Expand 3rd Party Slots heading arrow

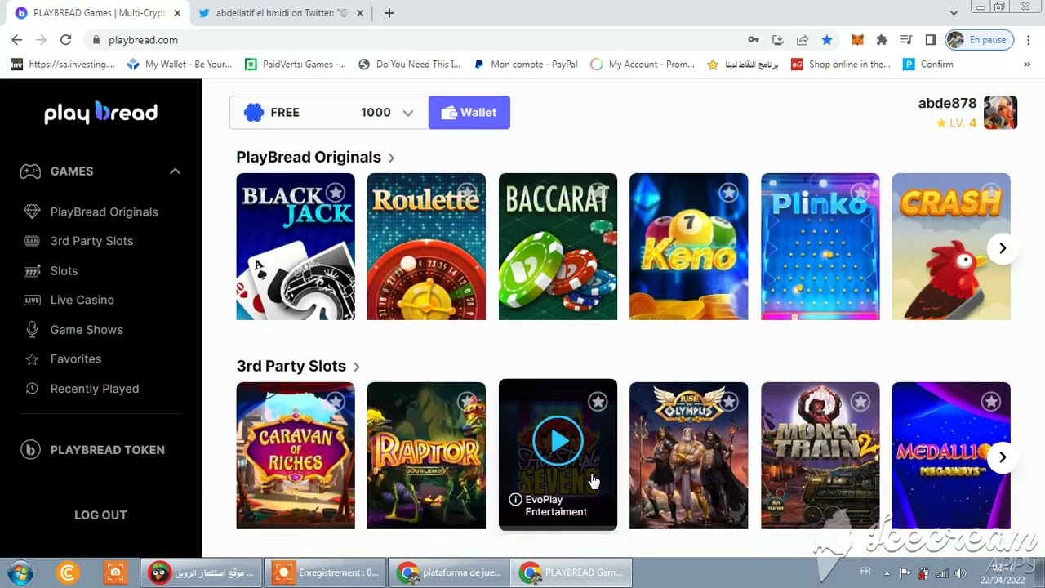pyautogui.click(x=357, y=367)
